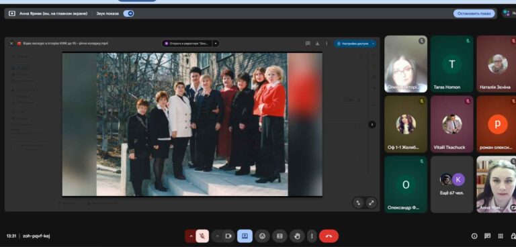Download the shared video file
516x247 pixels.
pos(317,43)
